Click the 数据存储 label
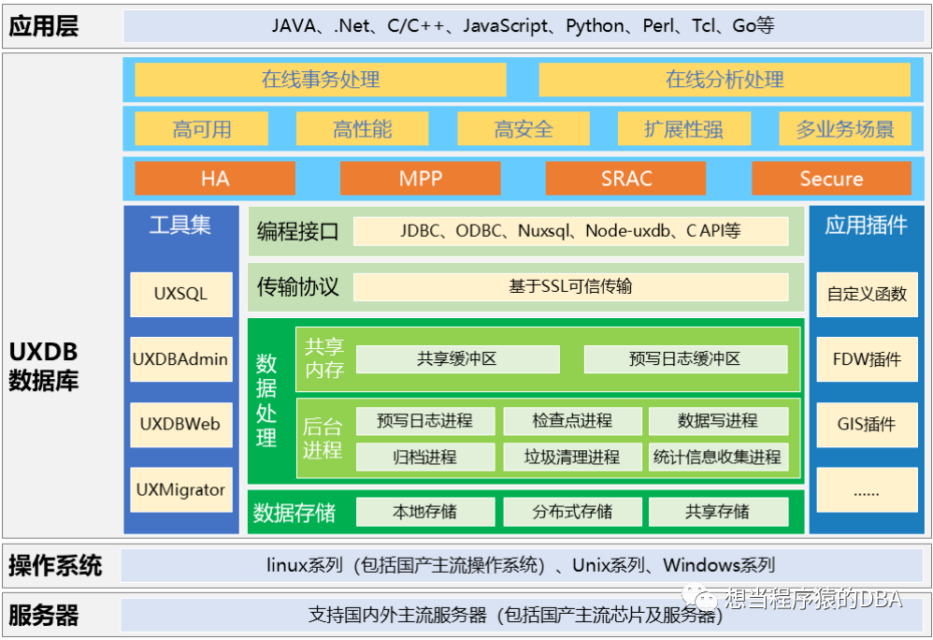The width and height of the screenshot is (933, 640). pyautogui.click(x=294, y=513)
